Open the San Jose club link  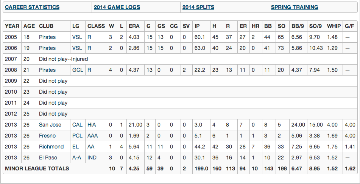pos(50,125)
